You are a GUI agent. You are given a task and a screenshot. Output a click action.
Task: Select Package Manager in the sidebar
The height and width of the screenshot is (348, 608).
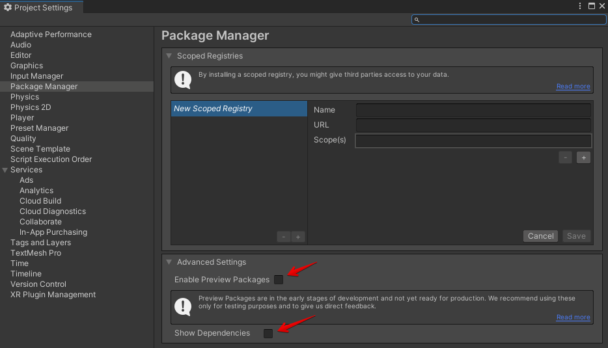pyautogui.click(x=77, y=87)
